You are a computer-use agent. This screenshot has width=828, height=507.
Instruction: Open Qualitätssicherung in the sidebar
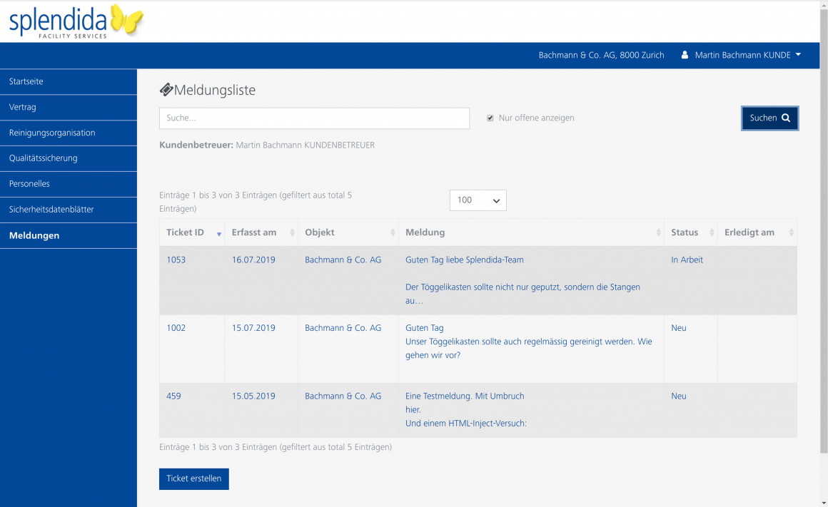(x=68, y=158)
